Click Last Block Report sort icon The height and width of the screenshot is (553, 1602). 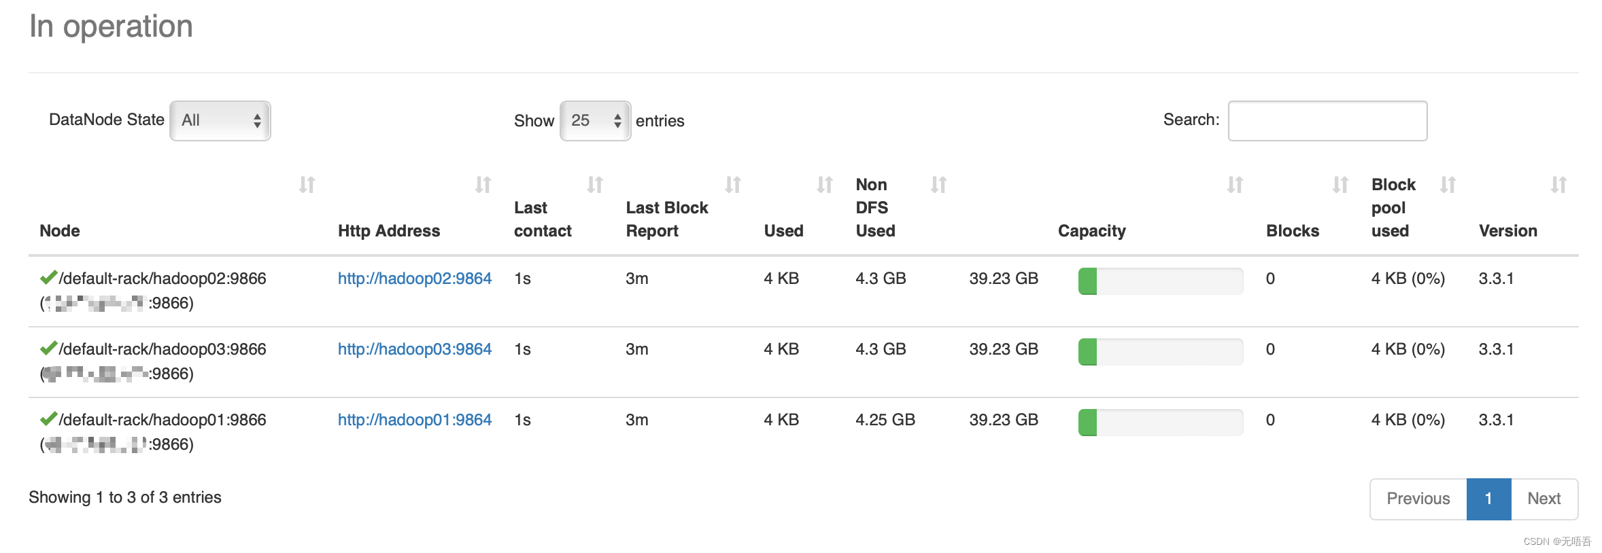tap(732, 185)
